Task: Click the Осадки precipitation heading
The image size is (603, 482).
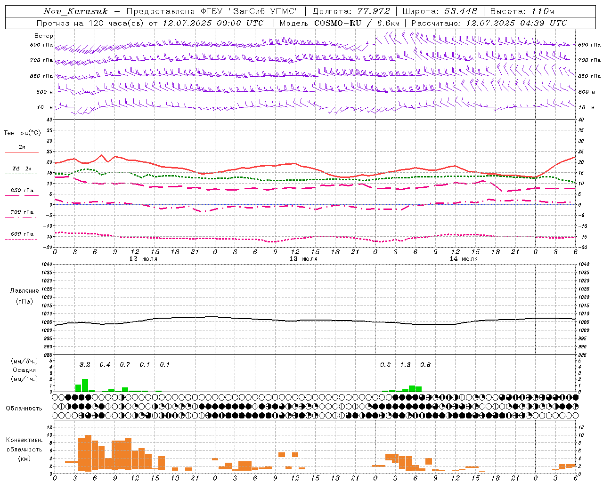Action: [x=24, y=370]
